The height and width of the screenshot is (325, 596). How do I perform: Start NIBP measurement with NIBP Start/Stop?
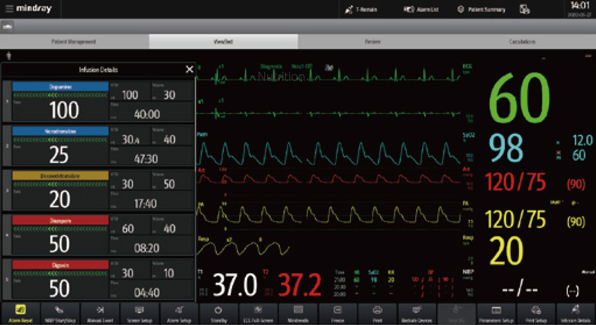click(x=60, y=312)
